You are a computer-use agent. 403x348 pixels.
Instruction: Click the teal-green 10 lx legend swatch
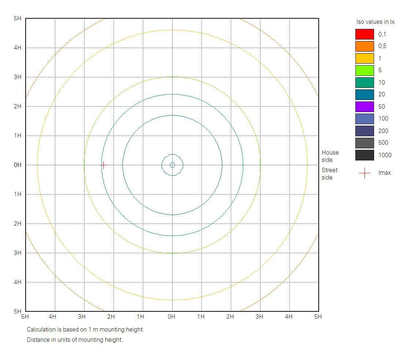coord(365,82)
